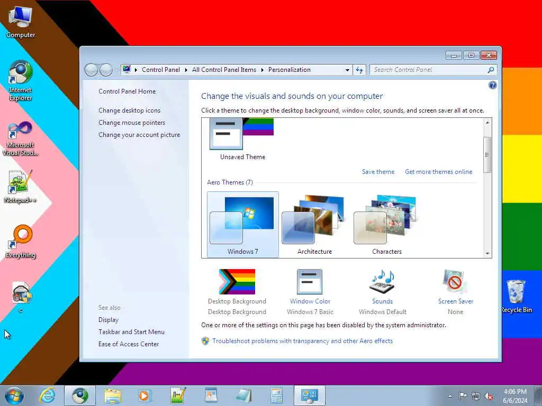This screenshot has width=542, height=406.
Task: Open the Windows Start button
Action: 14,395
